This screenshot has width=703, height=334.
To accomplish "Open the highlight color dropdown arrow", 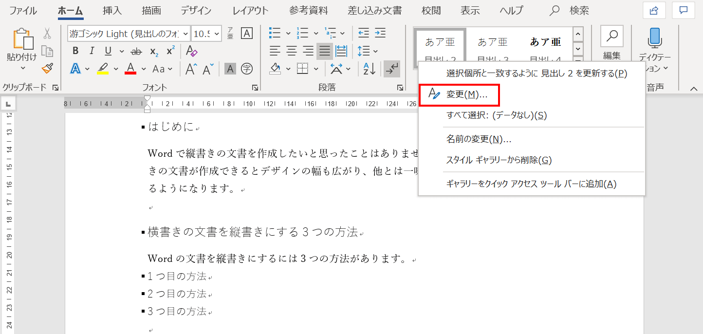I will pyautogui.click(x=116, y=69).
